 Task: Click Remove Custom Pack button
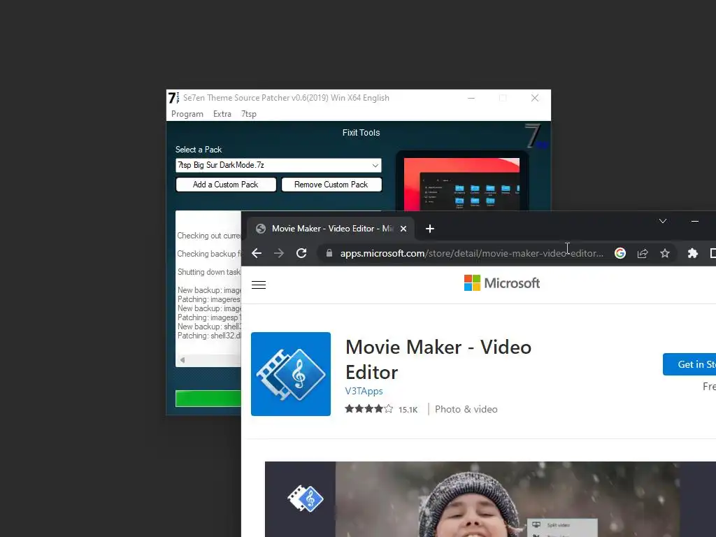tap(331, 185)
